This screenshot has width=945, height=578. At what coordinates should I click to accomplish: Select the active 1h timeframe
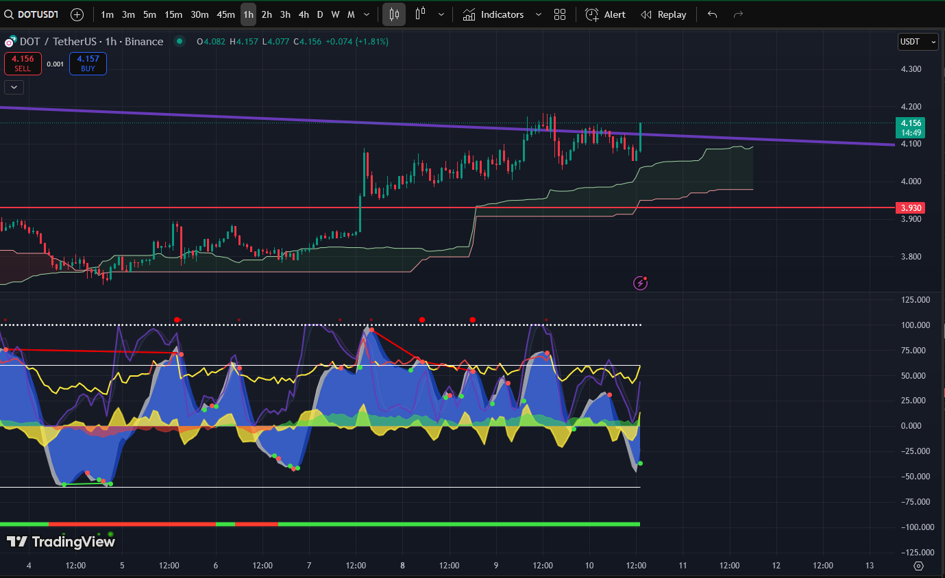click(x=248, y=14)
